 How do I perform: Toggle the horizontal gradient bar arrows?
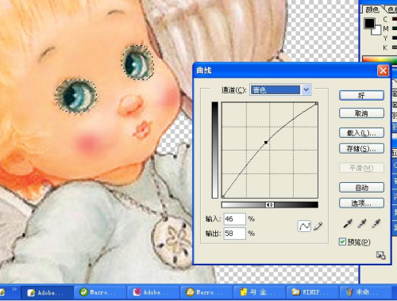coord(270,205)
